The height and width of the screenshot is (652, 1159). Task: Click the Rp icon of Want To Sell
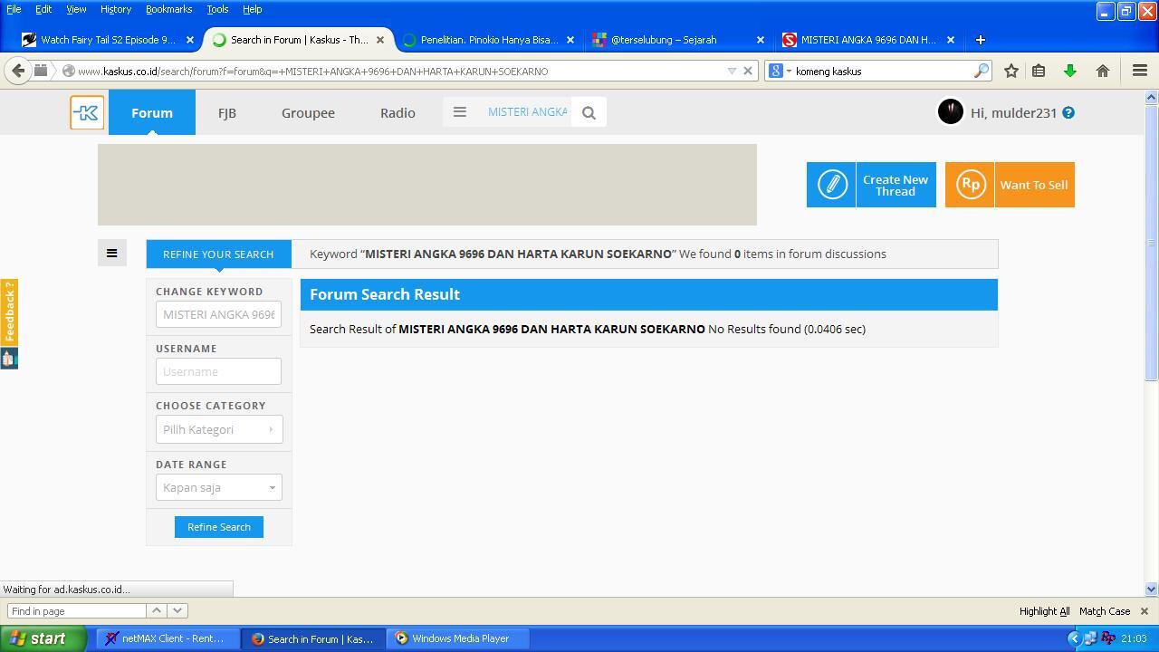970,185
